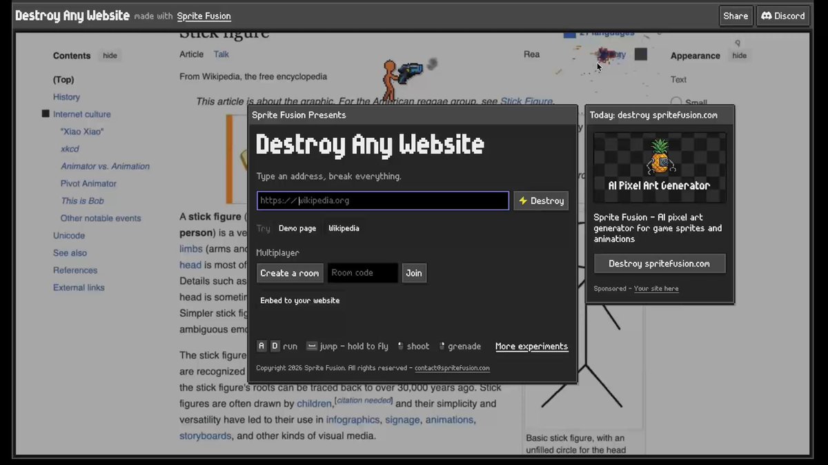Switch to the Talk tab
The image size is (828, 465).
[221, 54]
